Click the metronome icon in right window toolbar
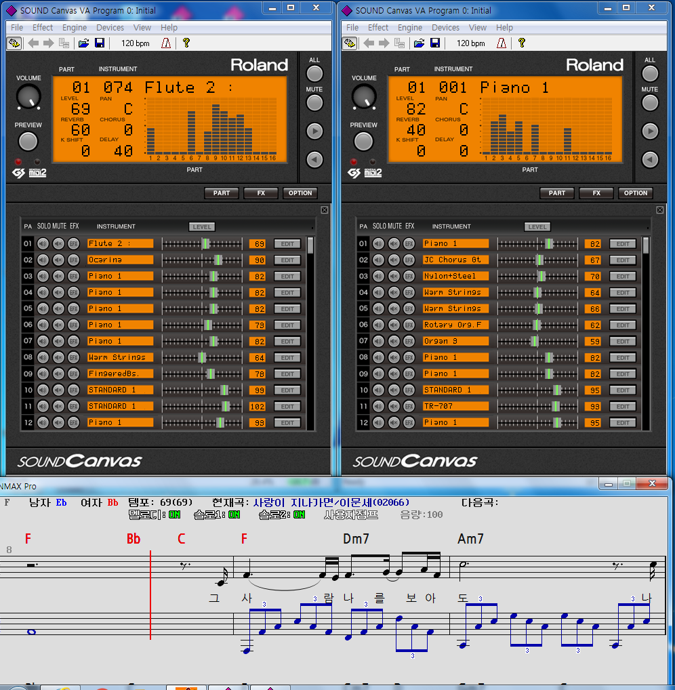Viewport: 675px width, 690px height. (x=502, y=43)
